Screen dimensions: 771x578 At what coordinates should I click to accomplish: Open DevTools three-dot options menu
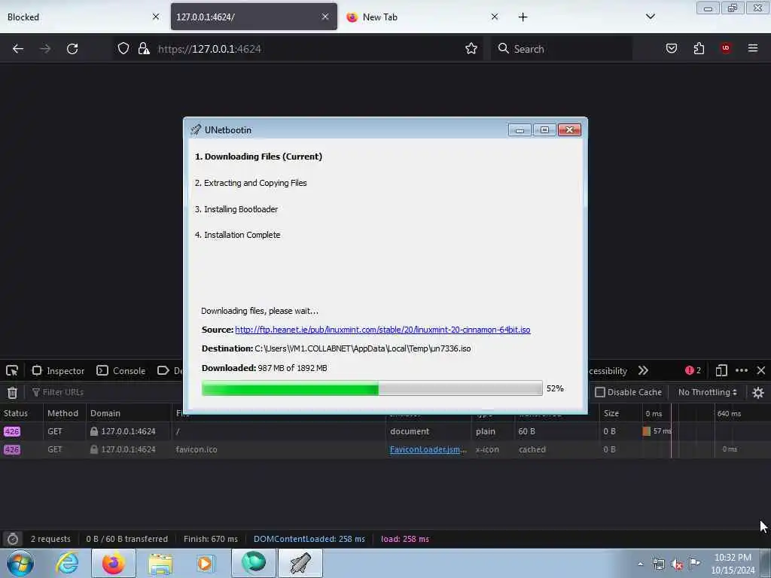(x=742, y=370)
